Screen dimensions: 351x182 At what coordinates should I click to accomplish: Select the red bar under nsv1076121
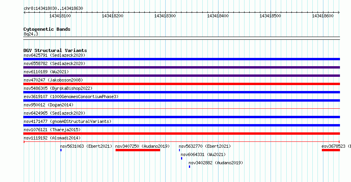click(181, 134)
